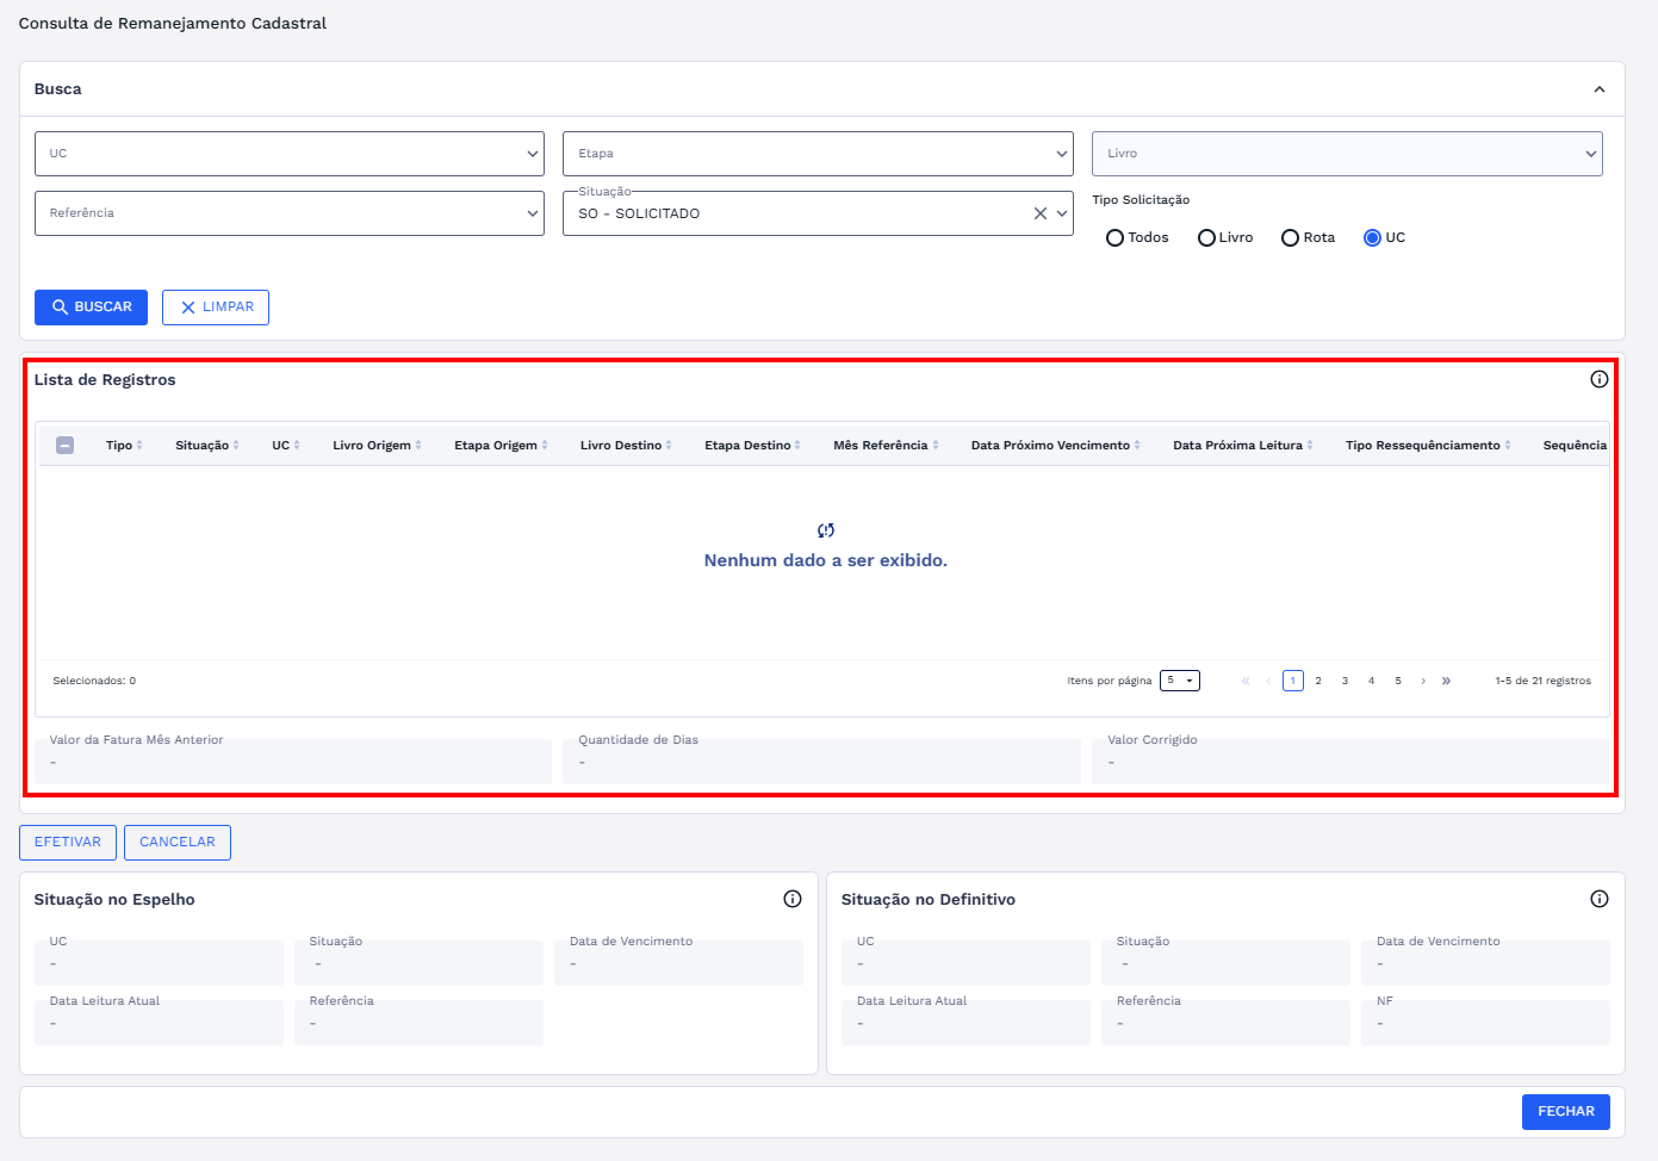1658x1161 pixels.
Task: Select the UC radio option
Action: pos(1372,238)
